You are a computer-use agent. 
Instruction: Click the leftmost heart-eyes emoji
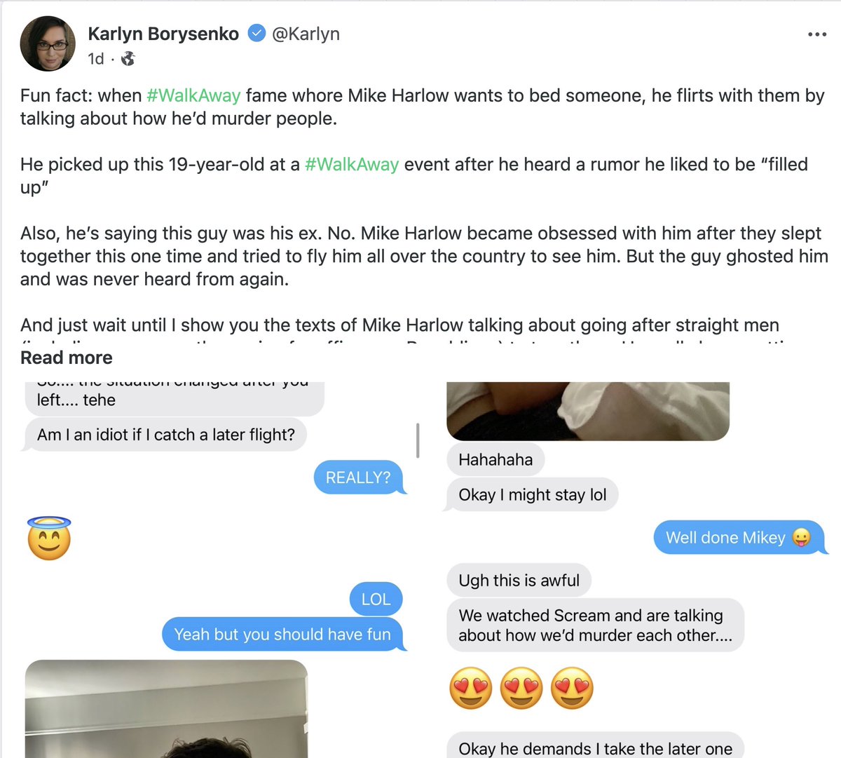point(471,688)
